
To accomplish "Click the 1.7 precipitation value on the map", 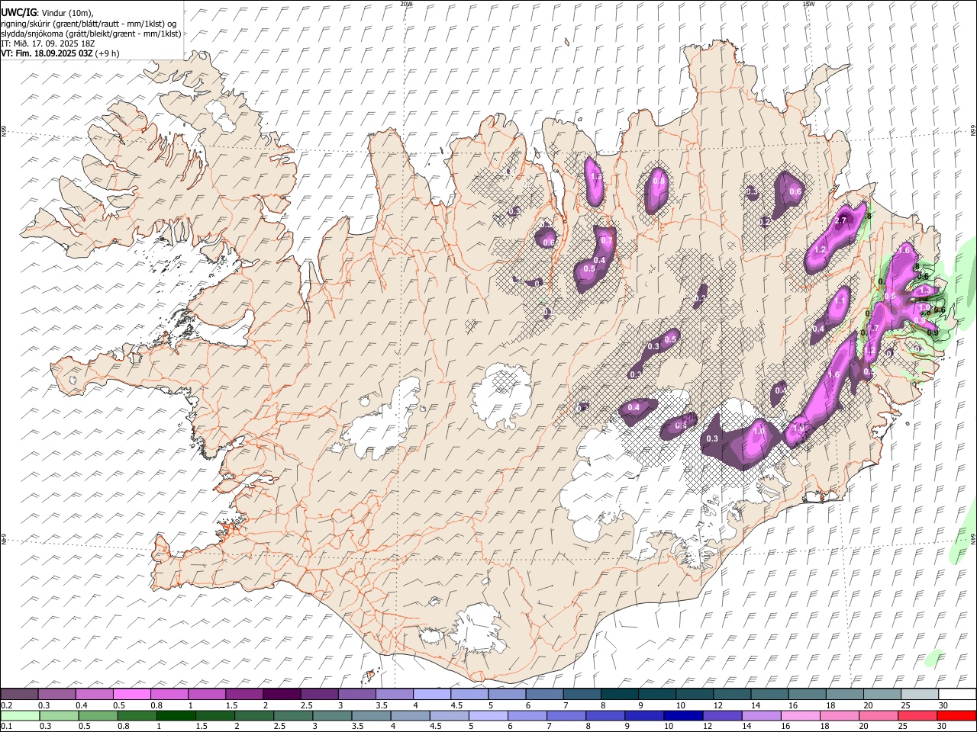I will [875, 329].
